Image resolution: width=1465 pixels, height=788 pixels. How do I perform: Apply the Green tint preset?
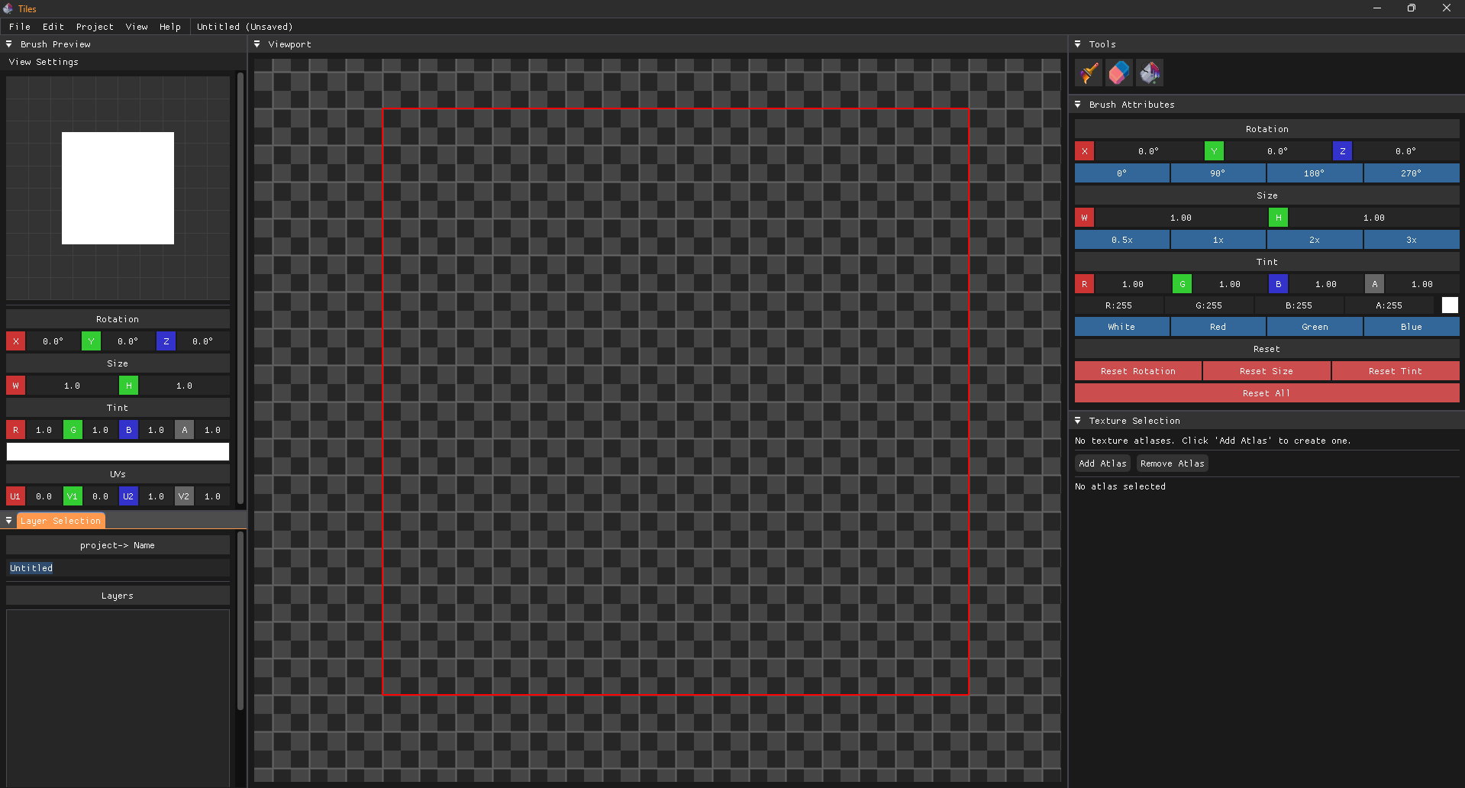coord(1314,326)
